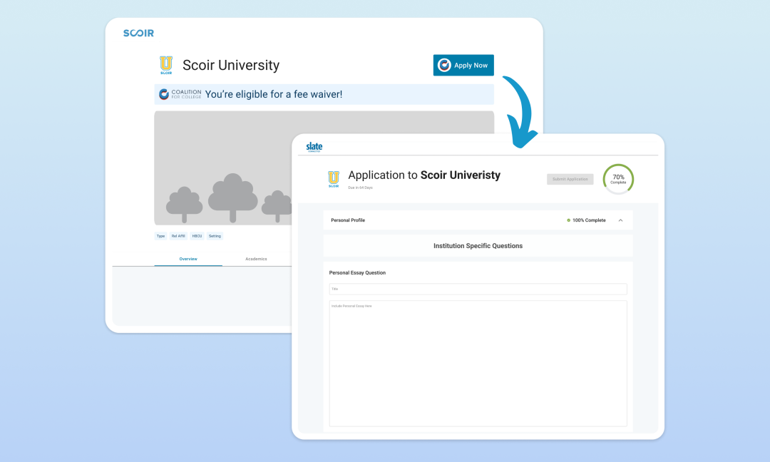Screen dimensions: 770x462
Task: Click the Scoir University crest logo
Action: [166, 65]
